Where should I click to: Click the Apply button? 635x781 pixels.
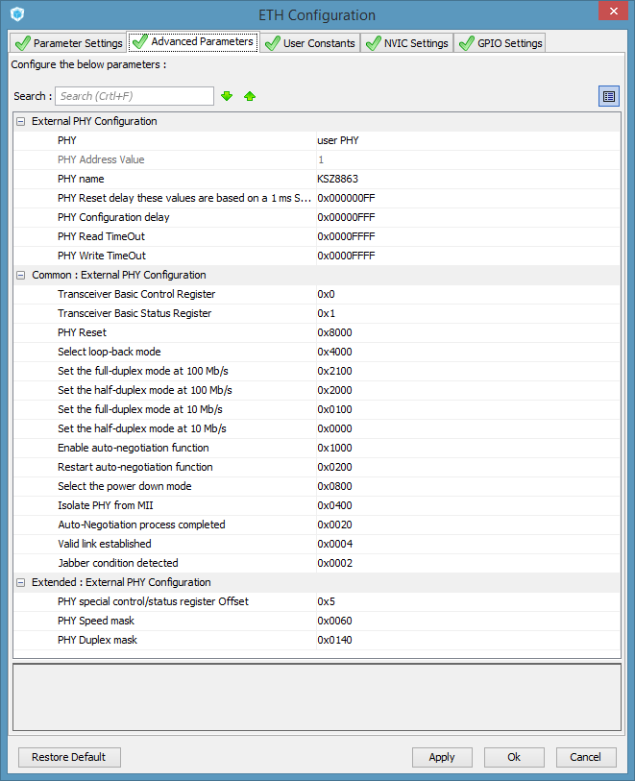click(442, 757)
